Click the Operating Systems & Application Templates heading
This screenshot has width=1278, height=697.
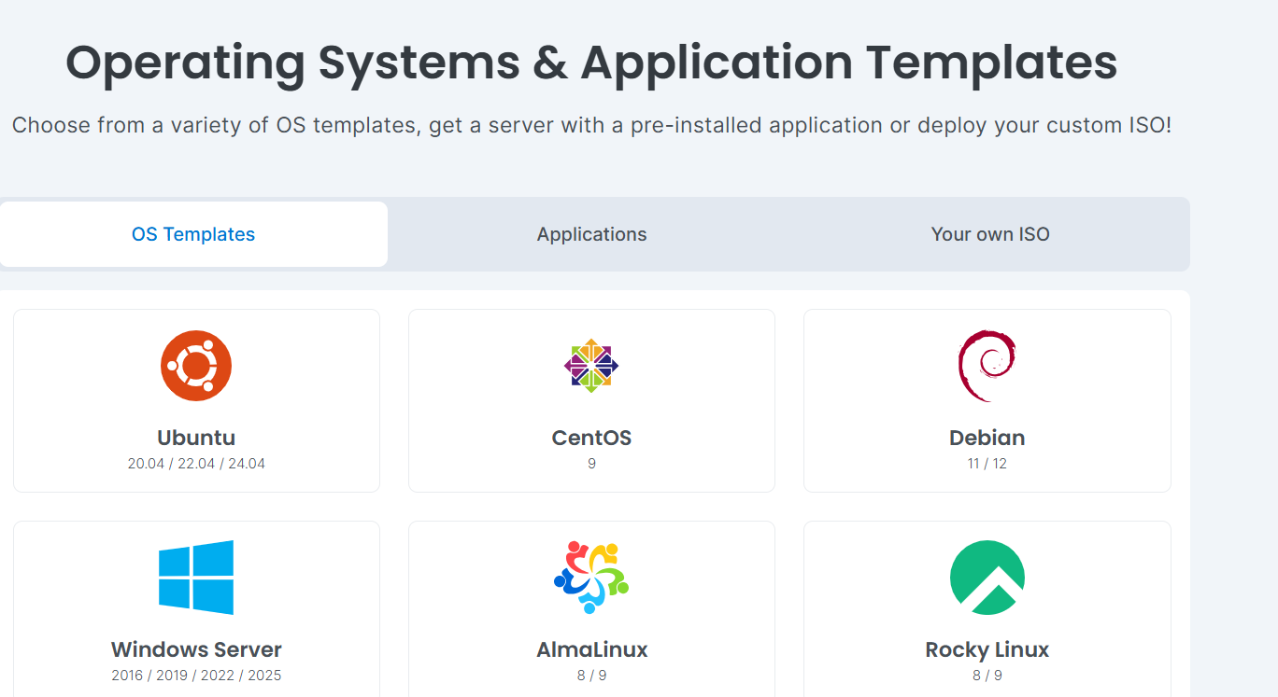point(591,63)
